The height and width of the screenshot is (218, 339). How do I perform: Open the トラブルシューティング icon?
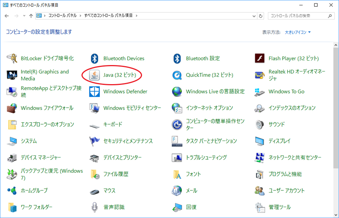(177, 158)
